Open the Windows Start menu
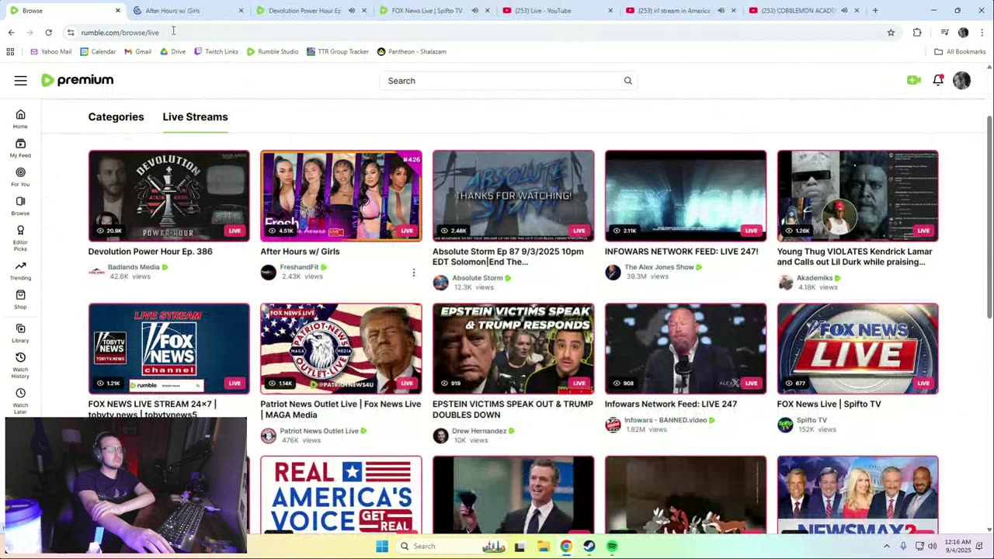Image resolution: width=994 pixels, height=559 pixels. [x=382, y=547]
